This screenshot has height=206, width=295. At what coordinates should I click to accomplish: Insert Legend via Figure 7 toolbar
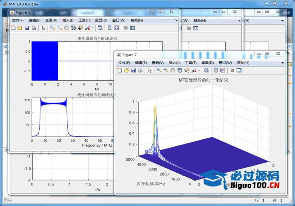point(223,70)
